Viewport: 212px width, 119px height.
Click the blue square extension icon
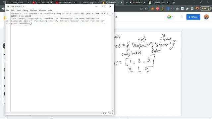pos(183,9)
